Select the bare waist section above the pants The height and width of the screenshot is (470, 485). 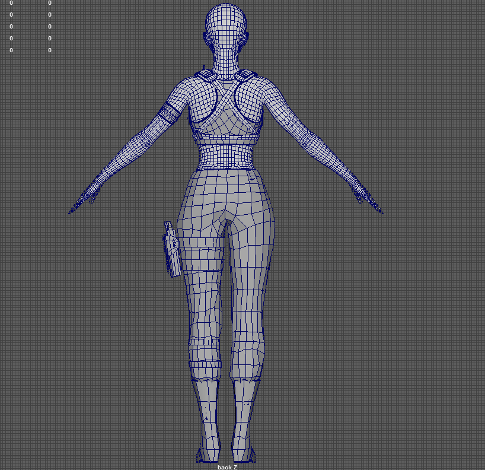[226, 157]
